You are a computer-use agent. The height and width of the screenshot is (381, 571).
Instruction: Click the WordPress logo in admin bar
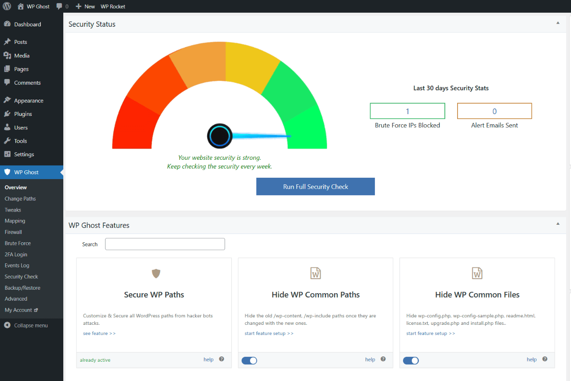tap(7, 6)
